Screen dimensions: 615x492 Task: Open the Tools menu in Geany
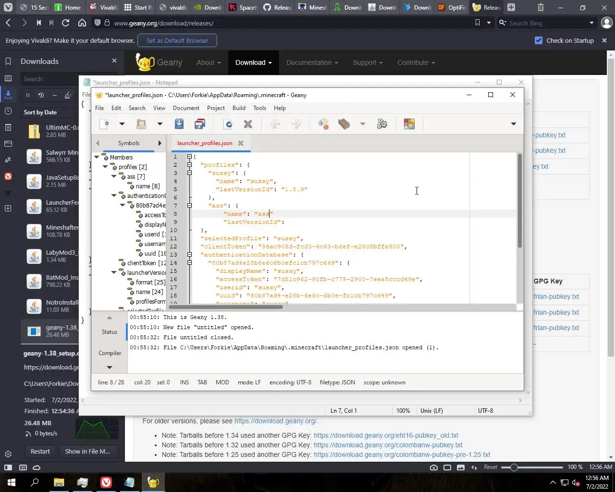point(259,108)
